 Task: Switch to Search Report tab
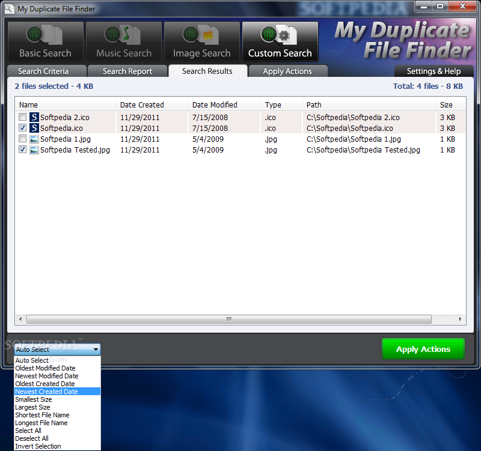(x=127, y=71)
